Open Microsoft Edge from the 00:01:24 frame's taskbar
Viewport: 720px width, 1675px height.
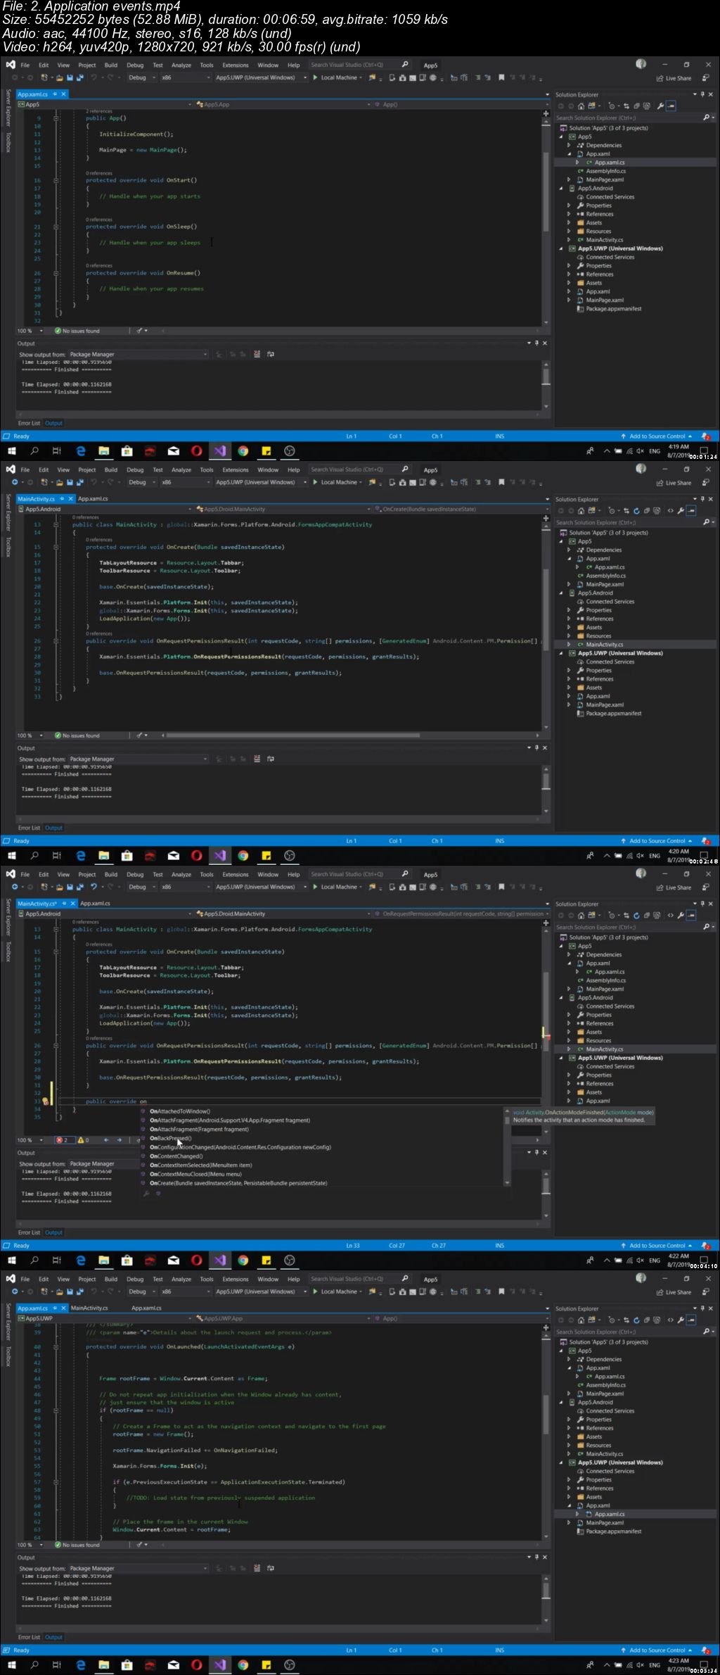click(x=80, y=451)
